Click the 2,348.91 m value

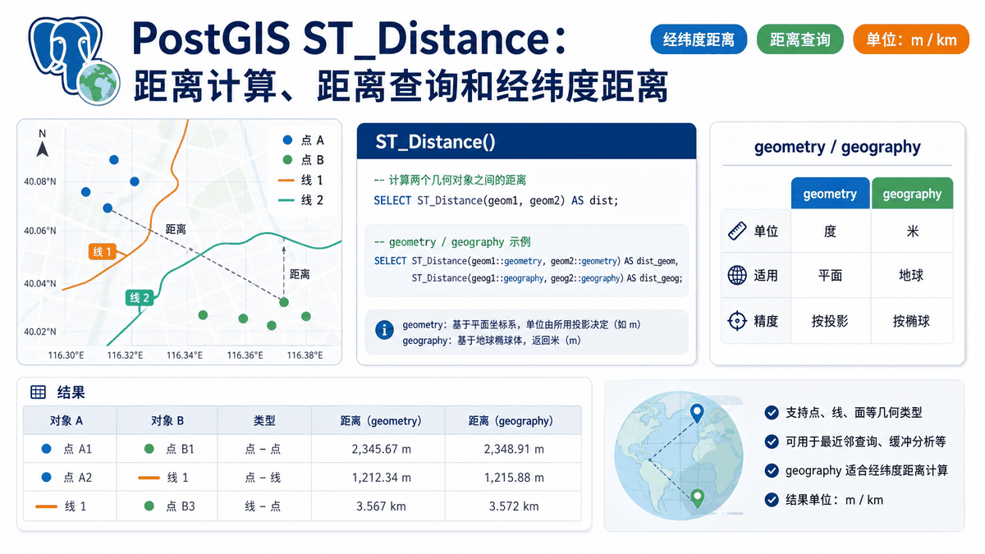coord(513,450)
